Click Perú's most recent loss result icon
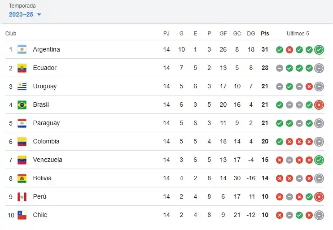Screen dimensions: 333x230 [319, 196]
